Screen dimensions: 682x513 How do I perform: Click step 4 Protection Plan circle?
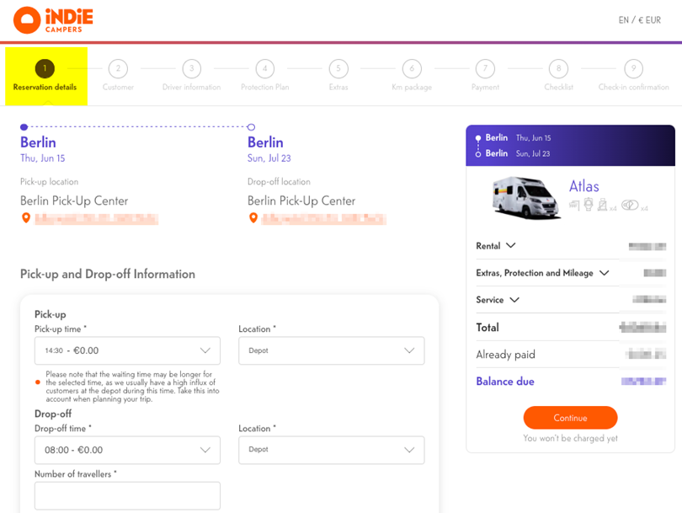pyautogui.click(x=264, y=69)
